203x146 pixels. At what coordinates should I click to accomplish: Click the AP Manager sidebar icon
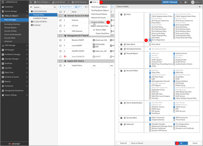pos(3,50)
